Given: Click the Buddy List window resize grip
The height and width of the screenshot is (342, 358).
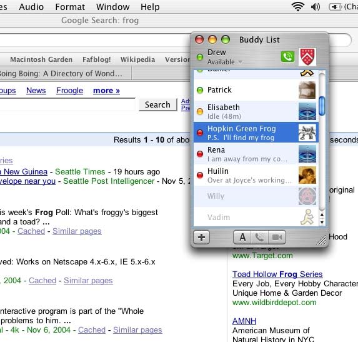Looking at the screenshot, I should (x=321, y=240).
